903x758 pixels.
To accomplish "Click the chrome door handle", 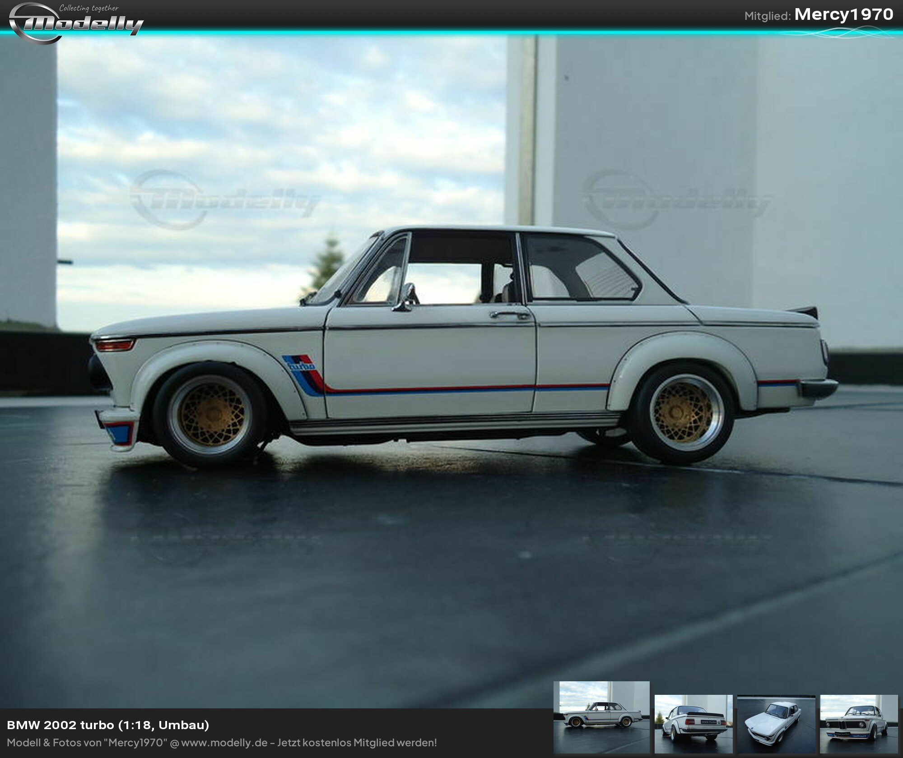I will click(510, 314).
